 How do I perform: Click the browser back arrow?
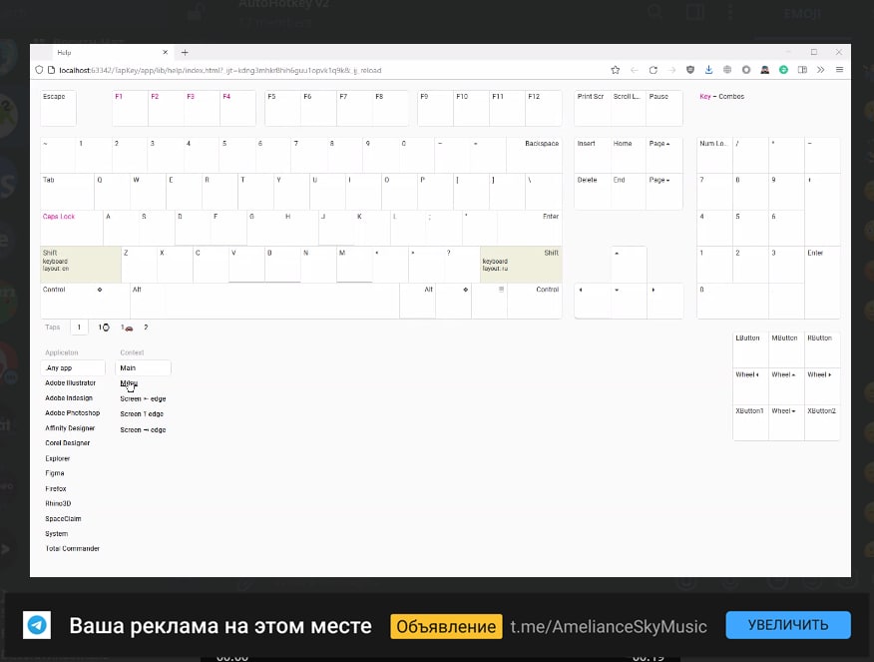pyautogui.click(x=634, y=70)
